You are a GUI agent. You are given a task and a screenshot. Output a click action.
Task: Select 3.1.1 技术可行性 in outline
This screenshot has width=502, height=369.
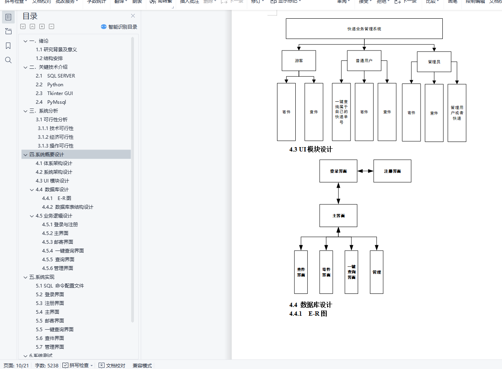[x=56, y=128]
